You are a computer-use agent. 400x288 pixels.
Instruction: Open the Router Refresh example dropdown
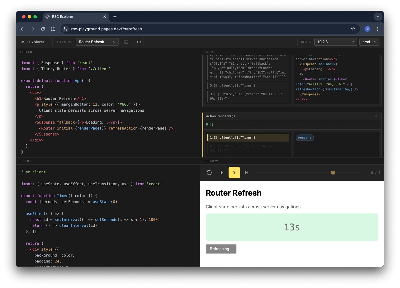(x=97, y=42)
